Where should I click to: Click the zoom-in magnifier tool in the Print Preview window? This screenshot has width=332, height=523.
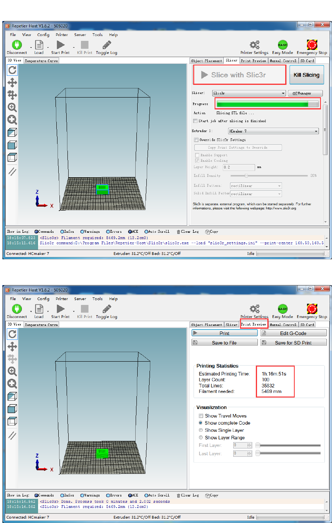pos(12,371)
